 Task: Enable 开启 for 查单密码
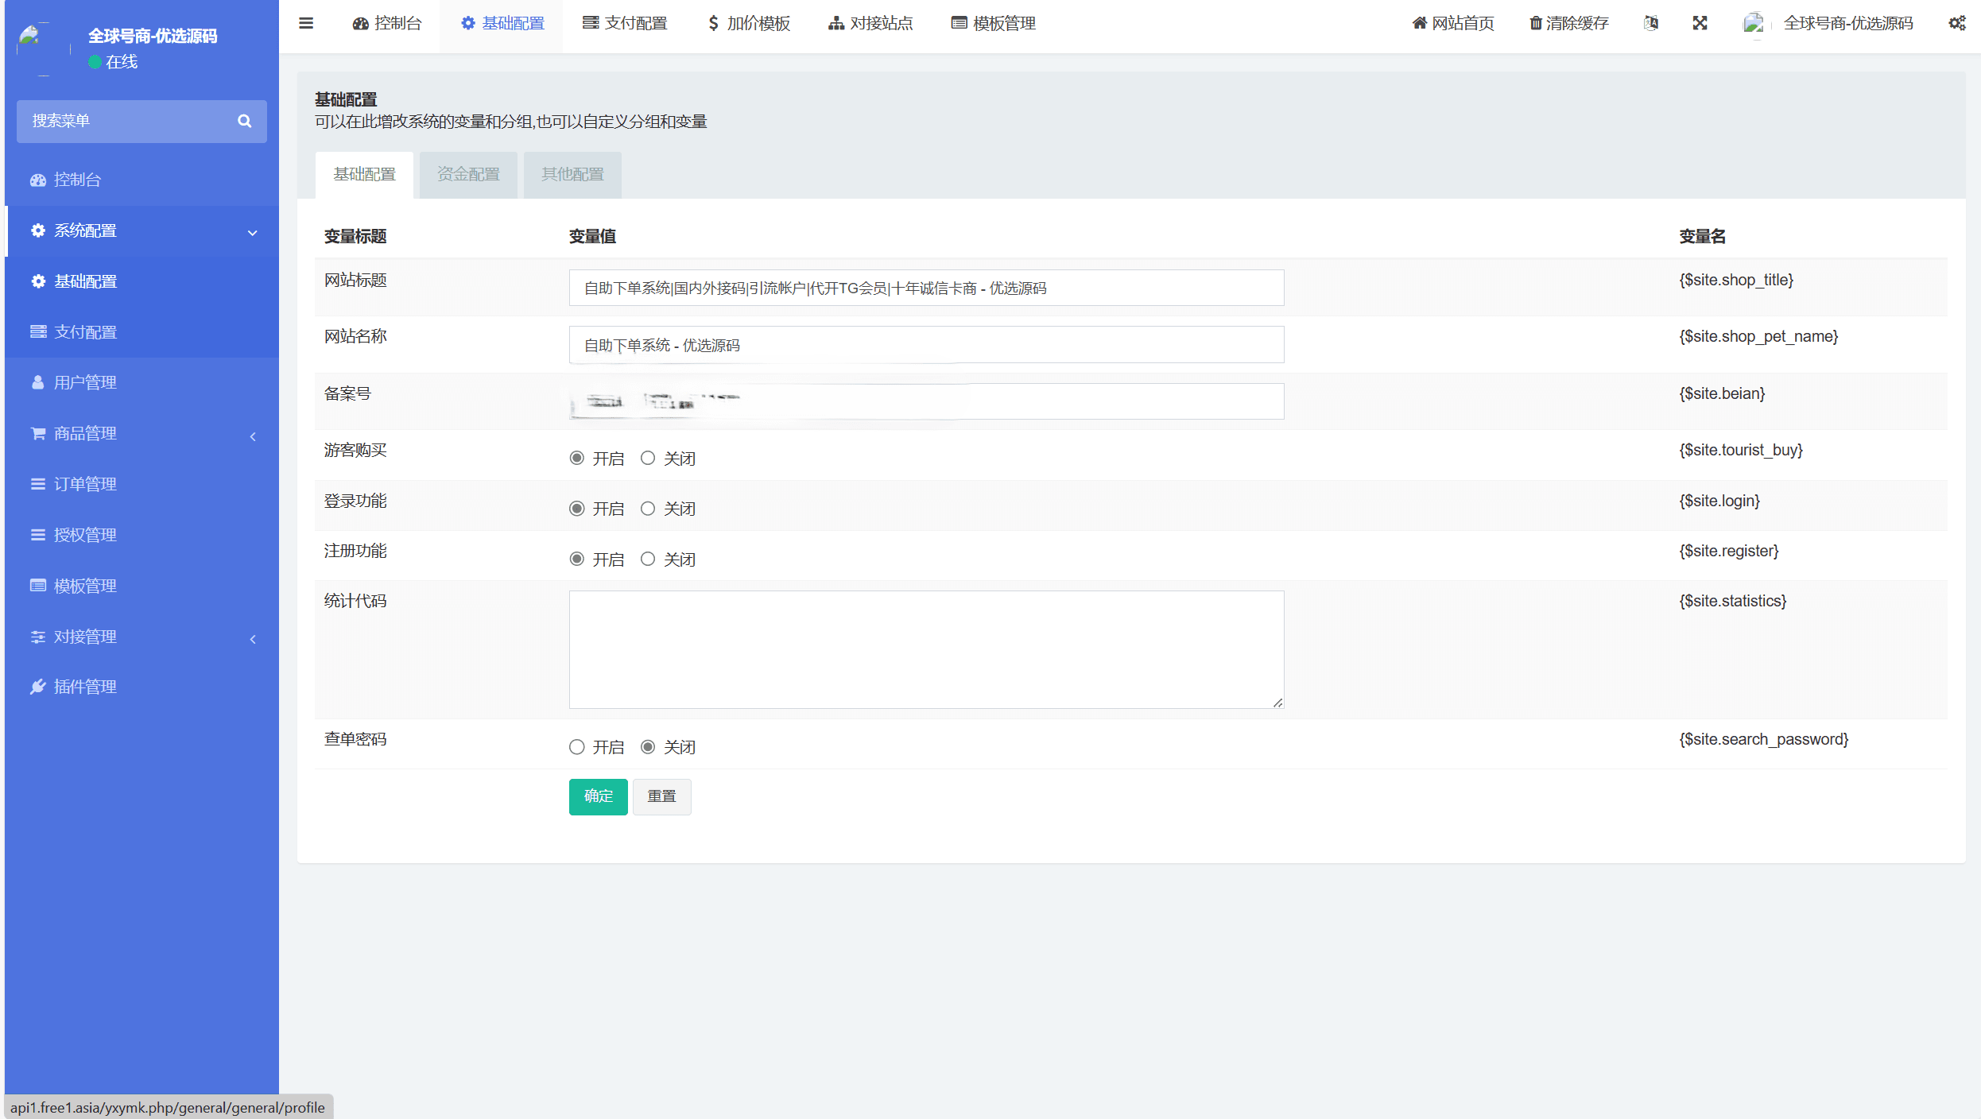[x=577, y=747]
